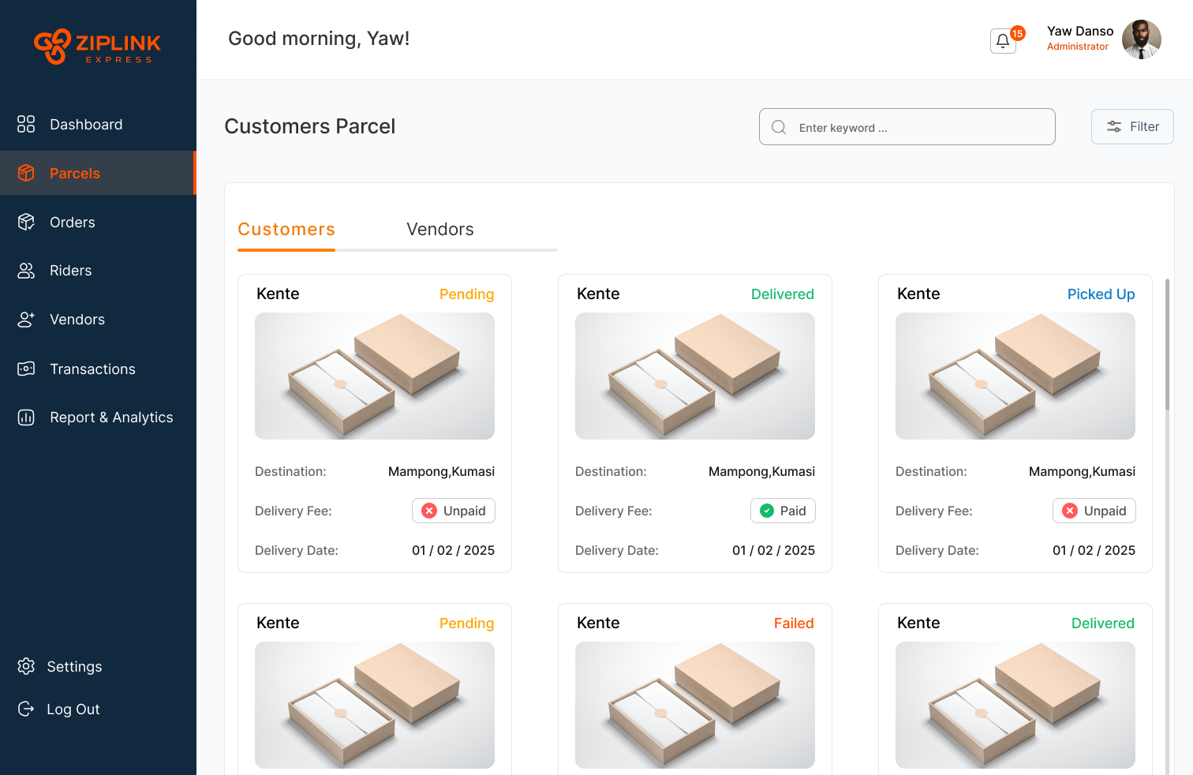Select the Customers tab

point(286,230)
